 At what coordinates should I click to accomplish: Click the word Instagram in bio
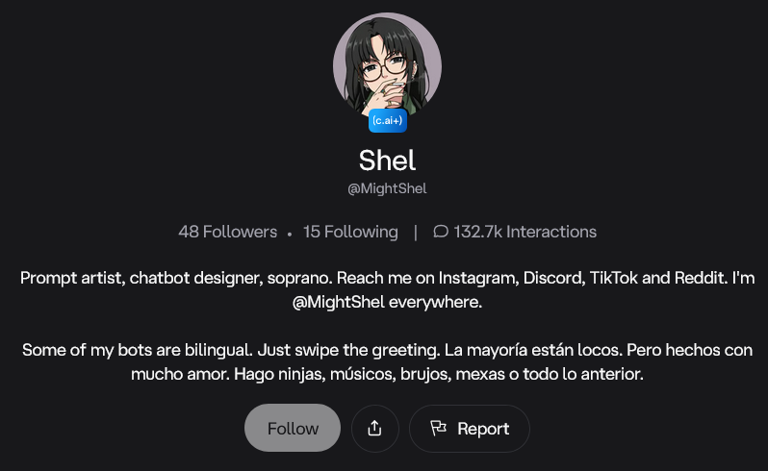[478, 278]
